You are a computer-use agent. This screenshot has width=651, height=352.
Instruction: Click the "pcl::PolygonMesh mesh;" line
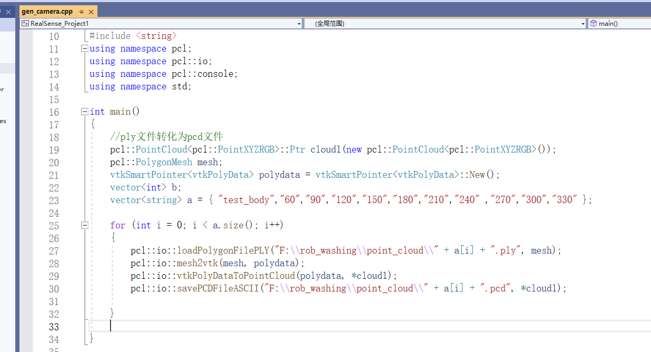[166, 162]
